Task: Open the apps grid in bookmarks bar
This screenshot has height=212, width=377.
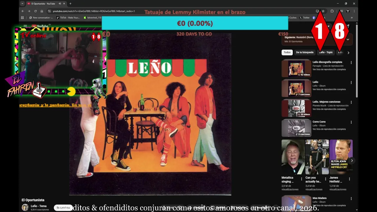Action: tap(22, 18)
